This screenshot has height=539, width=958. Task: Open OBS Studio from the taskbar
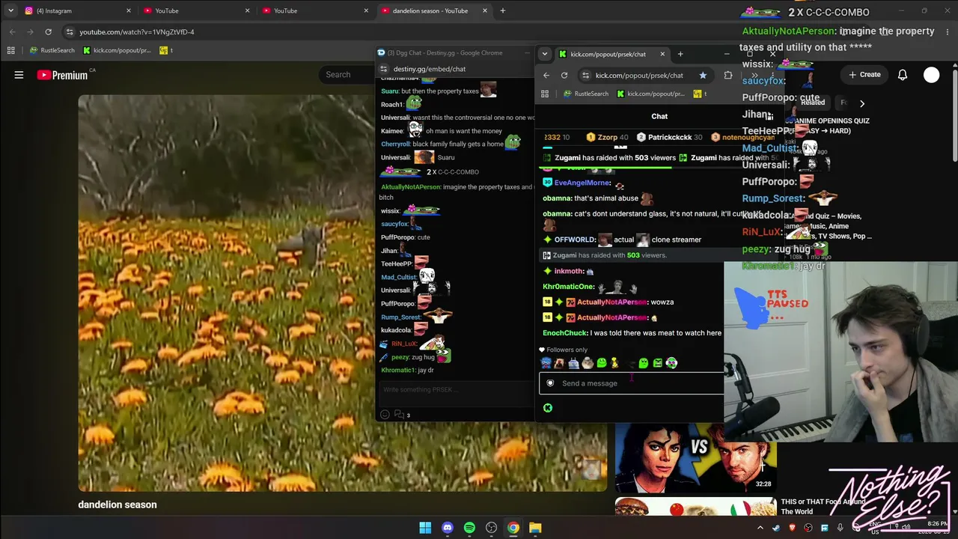tap(491, 528)
